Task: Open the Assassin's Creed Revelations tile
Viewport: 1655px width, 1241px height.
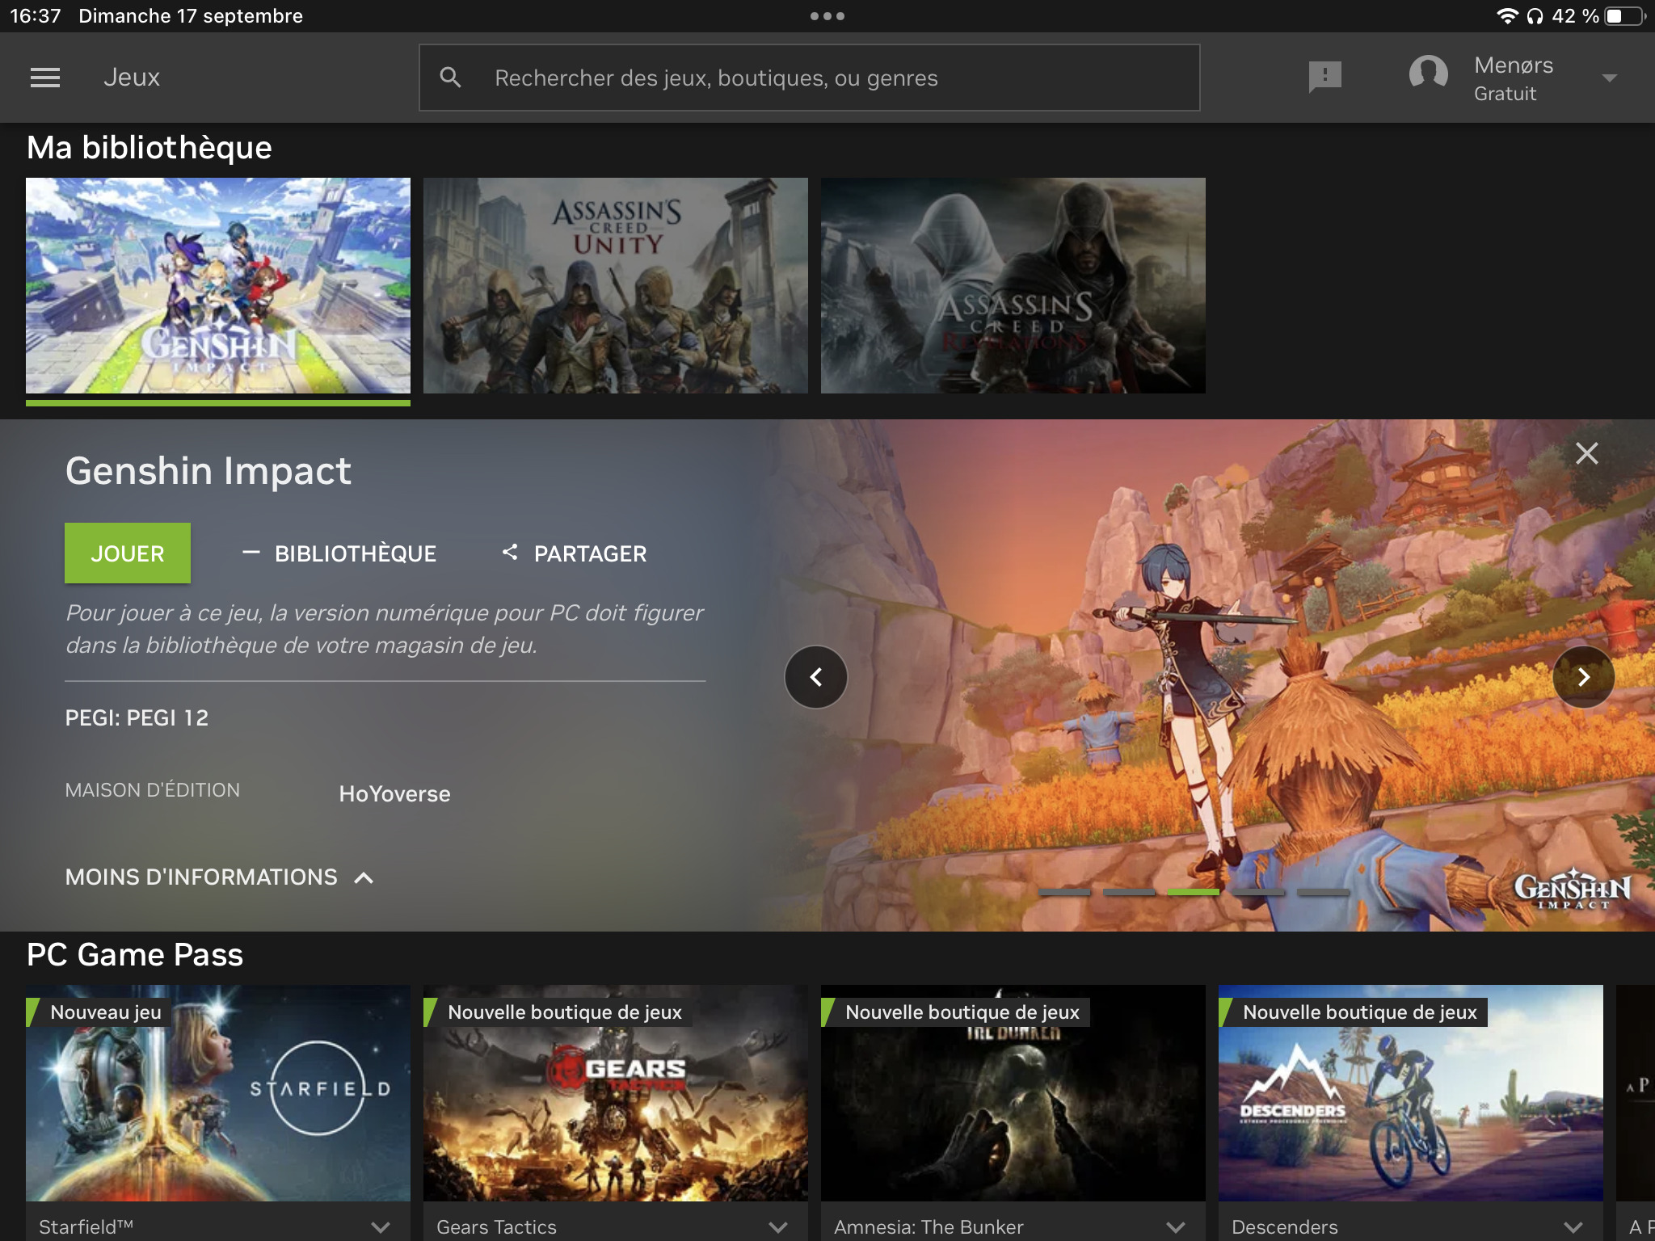Action: pyautogui.click(x=1013, y=286)
